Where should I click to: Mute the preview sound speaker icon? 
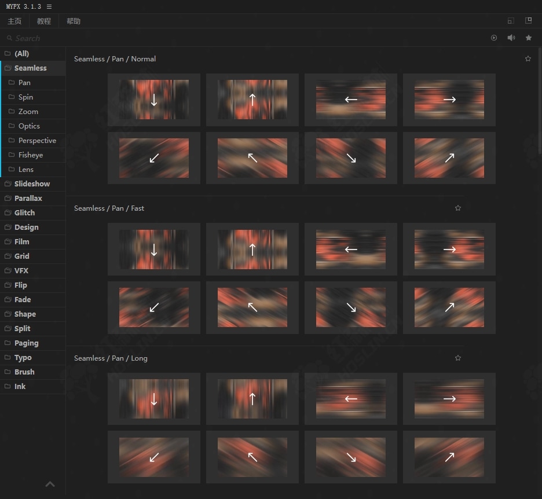pos(511,38)
